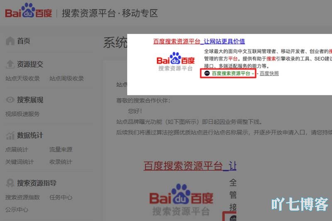Click Baidu logo thumbnail in the popup
This screenshot has height=221, width=332.
(x=176, y=61)
